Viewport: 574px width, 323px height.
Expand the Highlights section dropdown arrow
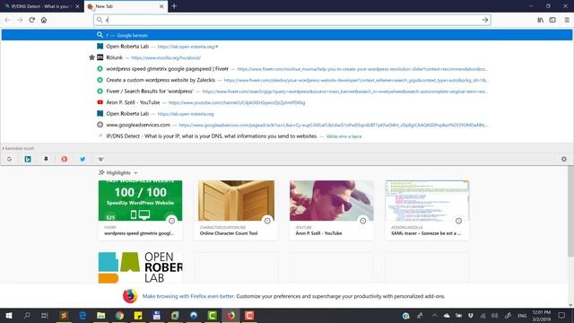(x=135, y=173)
